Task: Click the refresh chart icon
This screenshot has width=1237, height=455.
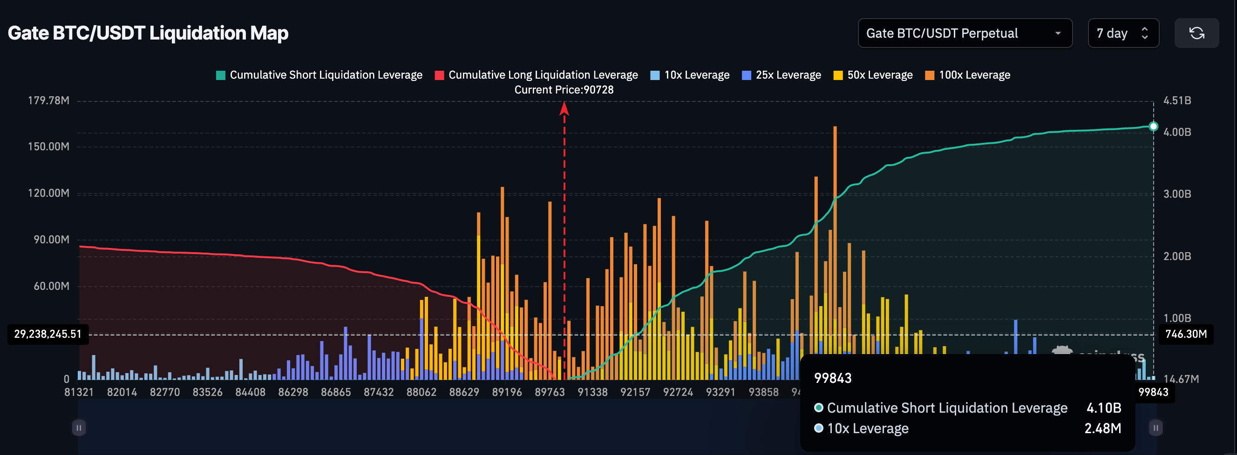Action: tap(1196, 33)
